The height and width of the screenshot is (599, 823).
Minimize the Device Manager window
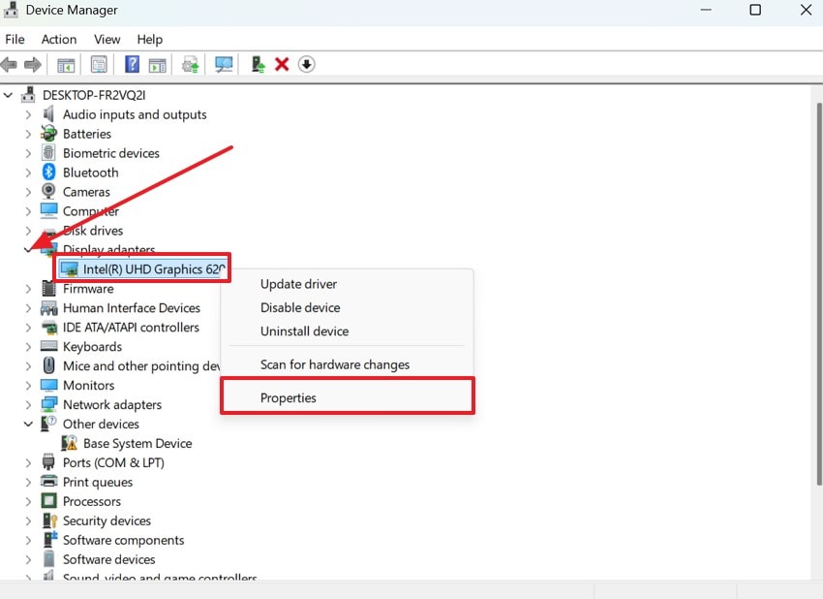pyautogui.click(x=706, y=10)
